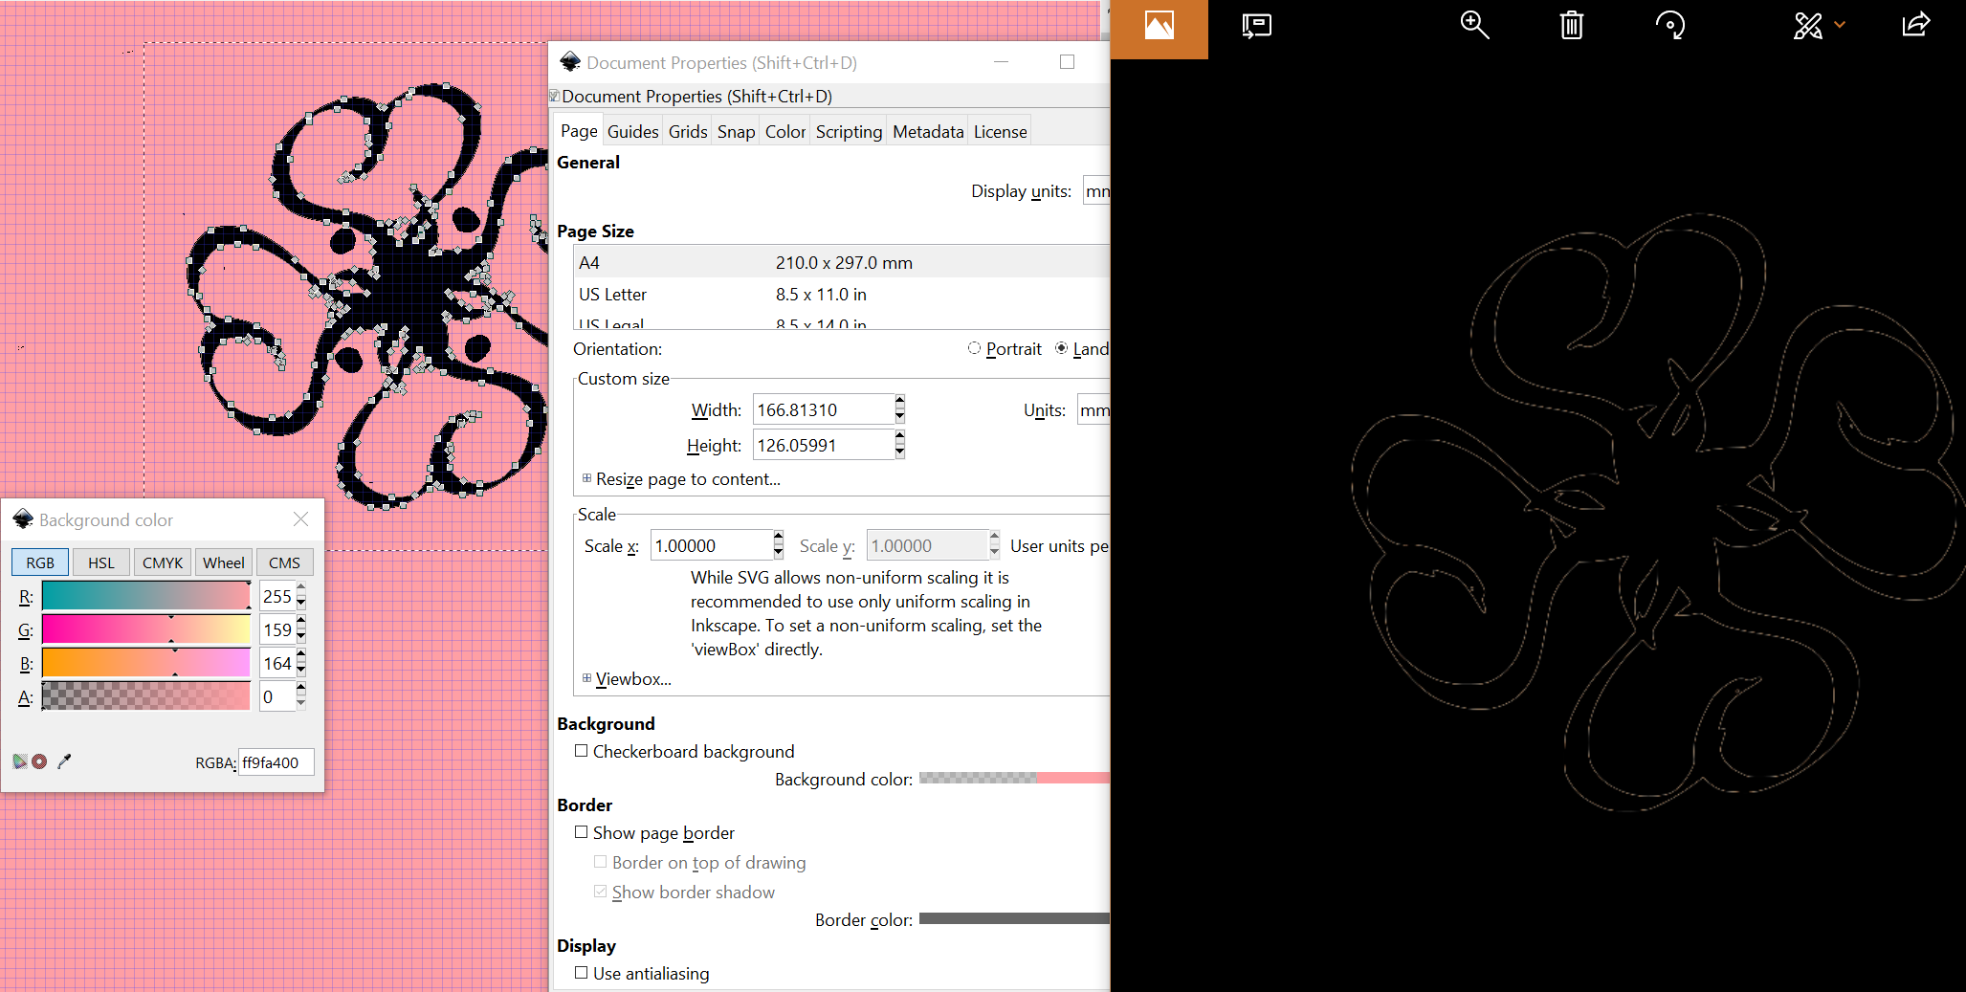Switch to the Guides tab

click(632, 130)
